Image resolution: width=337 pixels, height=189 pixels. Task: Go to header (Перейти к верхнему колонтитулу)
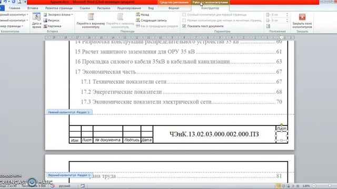(x=91, y=21)
